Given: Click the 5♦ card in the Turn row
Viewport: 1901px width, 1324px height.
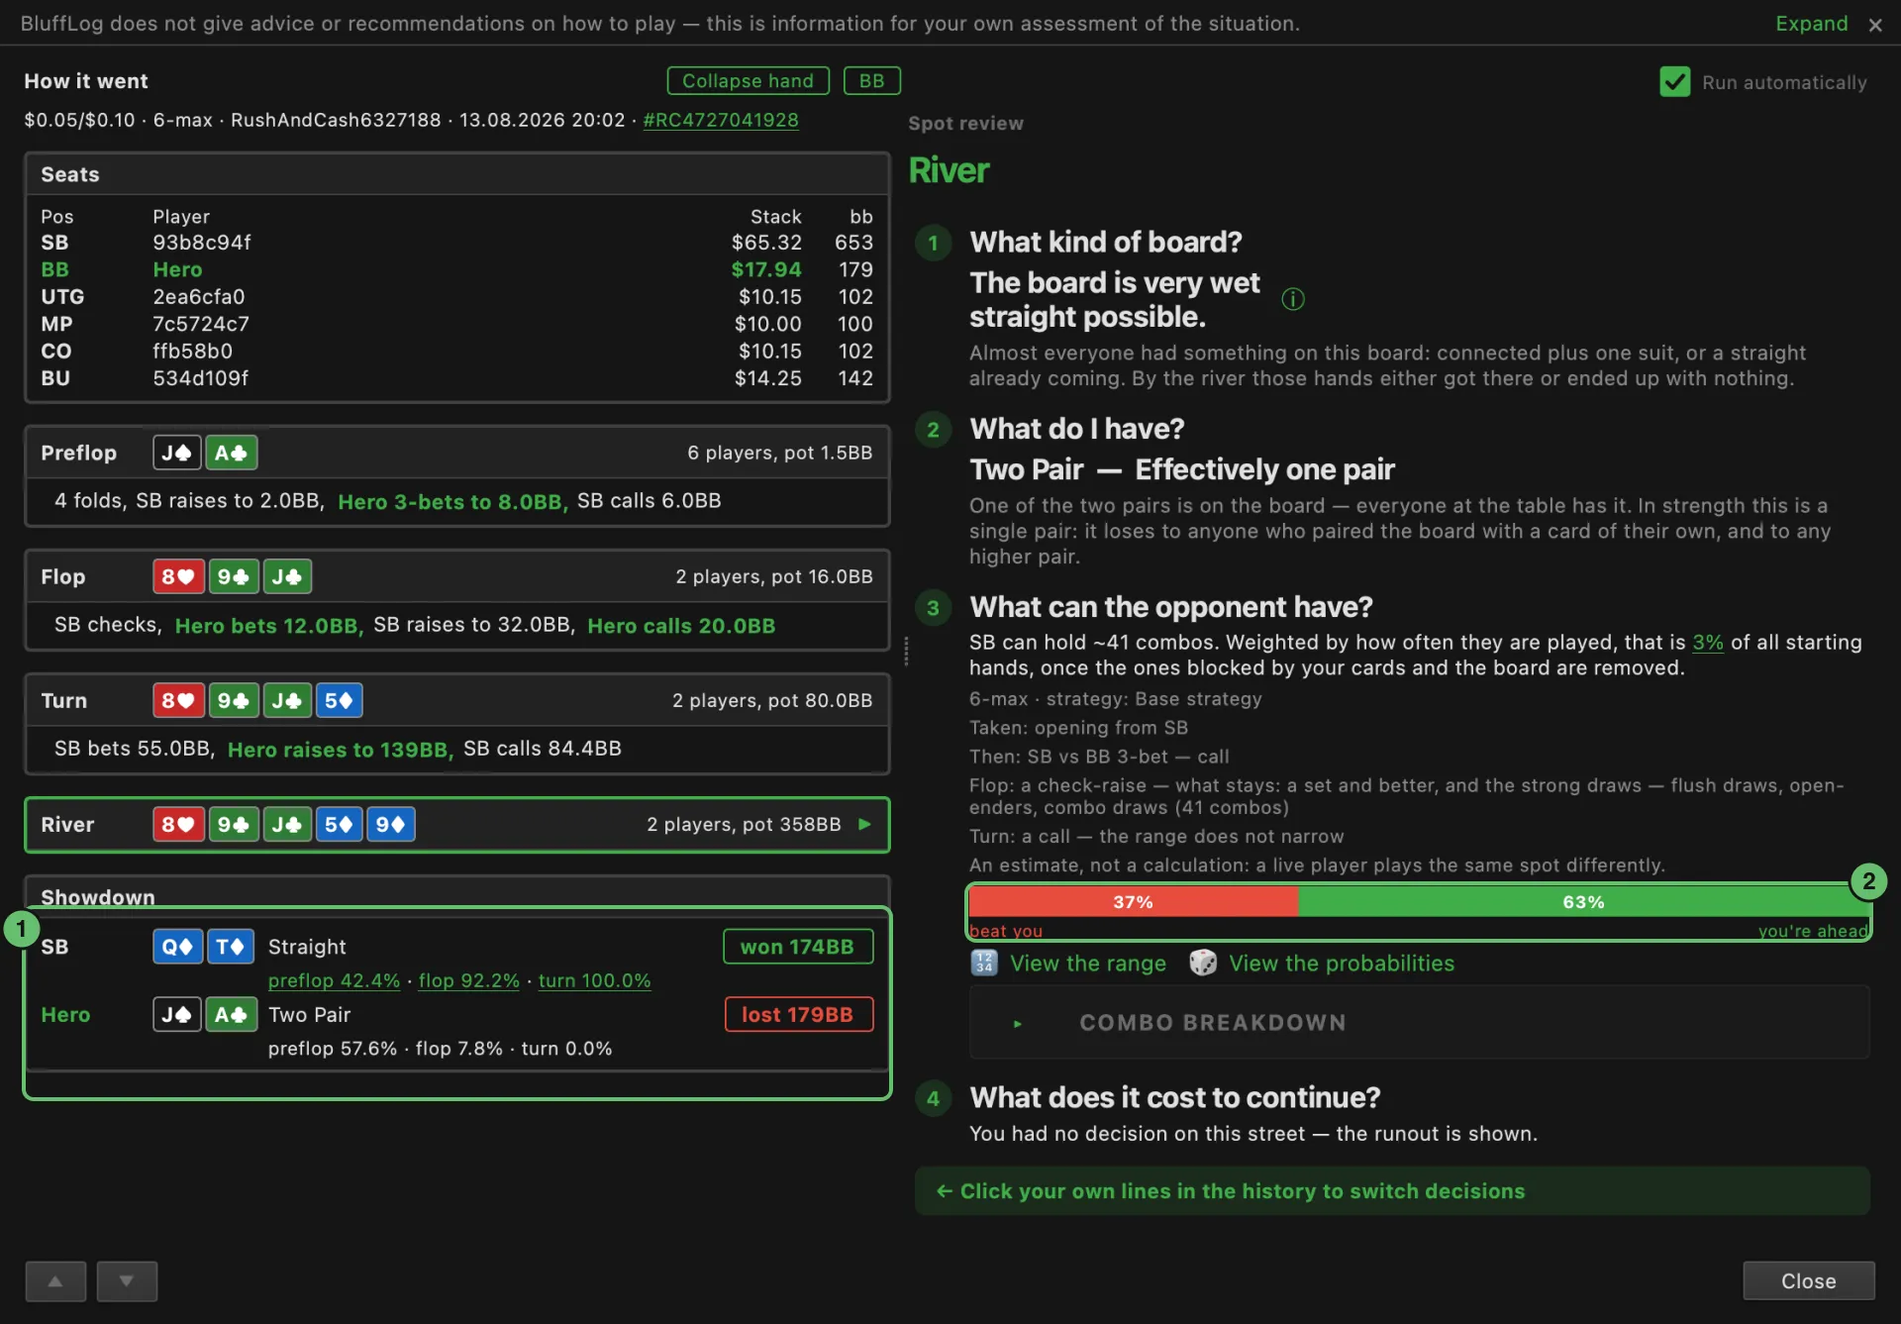Looking at the screenshot, I should pos(339,700).
